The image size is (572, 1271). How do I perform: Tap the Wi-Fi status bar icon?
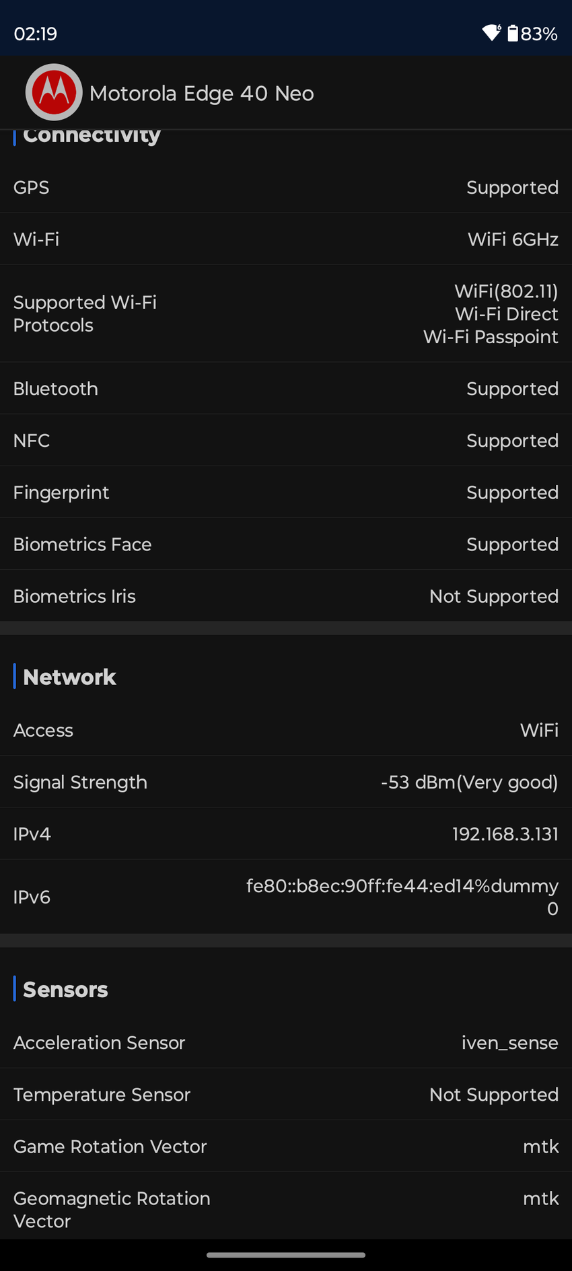[491, 33]
